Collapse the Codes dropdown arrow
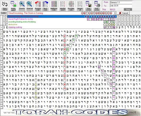 tap(115, 13)
